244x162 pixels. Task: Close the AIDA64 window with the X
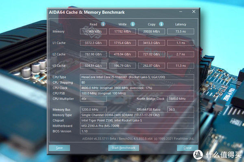[194, 11]
